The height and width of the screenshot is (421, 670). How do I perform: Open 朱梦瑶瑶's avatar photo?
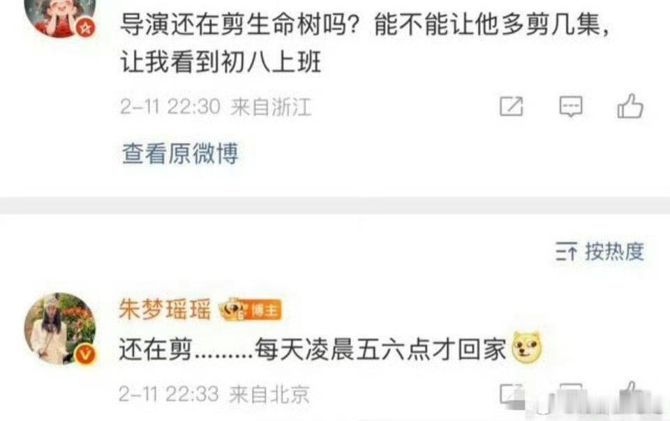(x=60, y=328)
